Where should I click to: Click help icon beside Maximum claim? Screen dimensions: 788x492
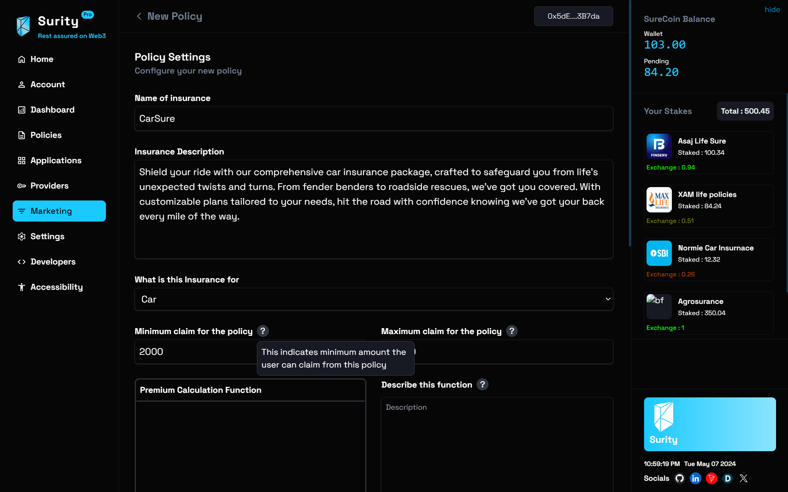coord(512,331)
